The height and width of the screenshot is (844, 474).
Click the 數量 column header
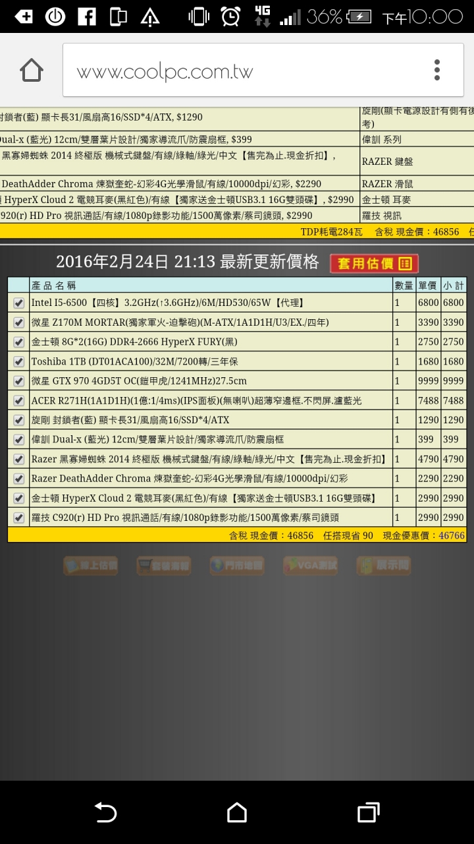click(x=404, y=285)
